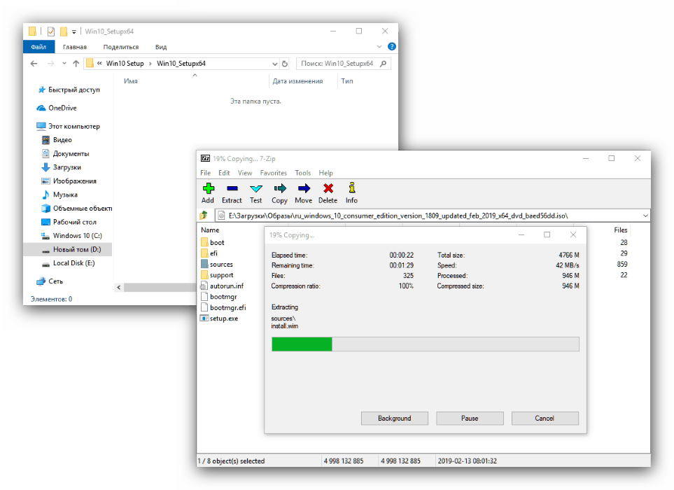Image resolution: width=674 pixels, height=490 pixels.
Task: Open Музыка folder in Explorer sidebar
Action: pyautogui.click(x=59, y=195)
